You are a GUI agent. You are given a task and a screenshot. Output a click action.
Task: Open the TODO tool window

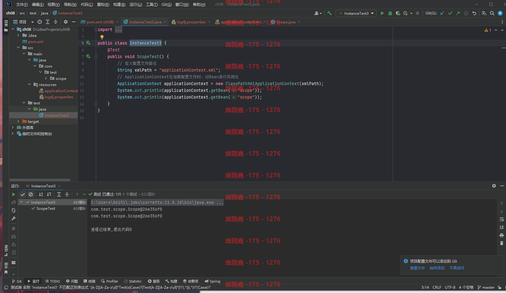click(53, 281)
